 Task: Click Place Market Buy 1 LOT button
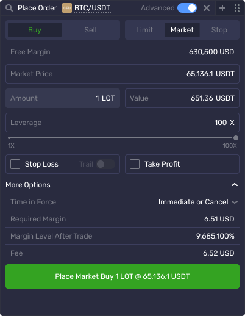[122, 276]
